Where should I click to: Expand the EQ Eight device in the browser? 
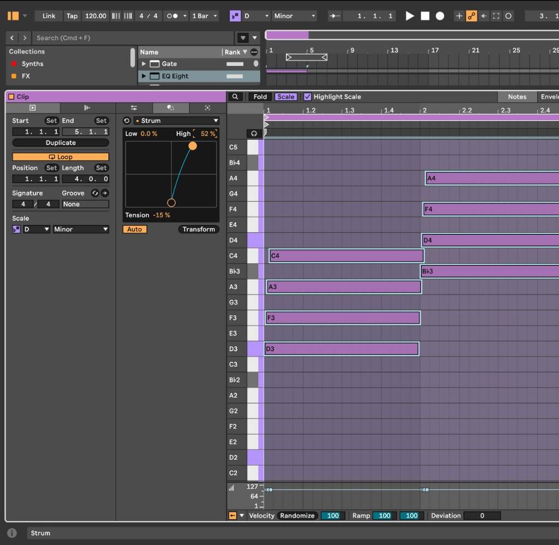[x=144, y=76]
